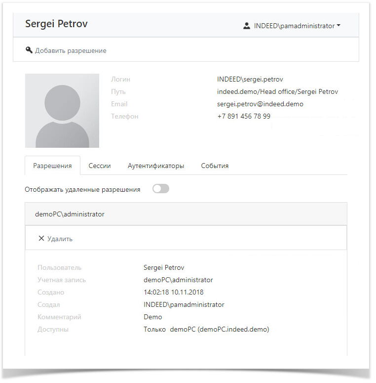Click the grey profile avatar picture
Screen dimensions: 376x383
point(62,111)
